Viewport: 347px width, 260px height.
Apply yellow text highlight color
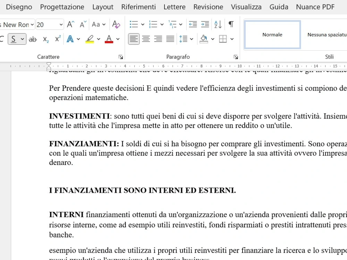(90, 39)
